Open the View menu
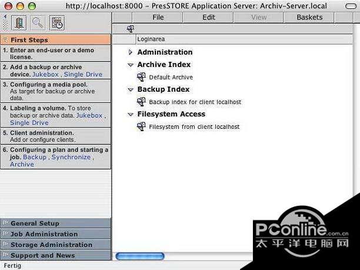 [259, 18]
